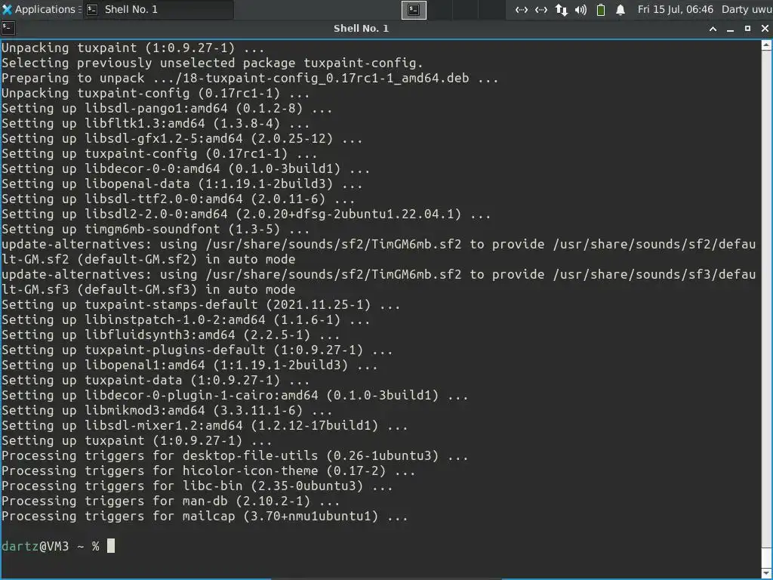
Task: Check the green battery indicator
Action: click(600, 9)
